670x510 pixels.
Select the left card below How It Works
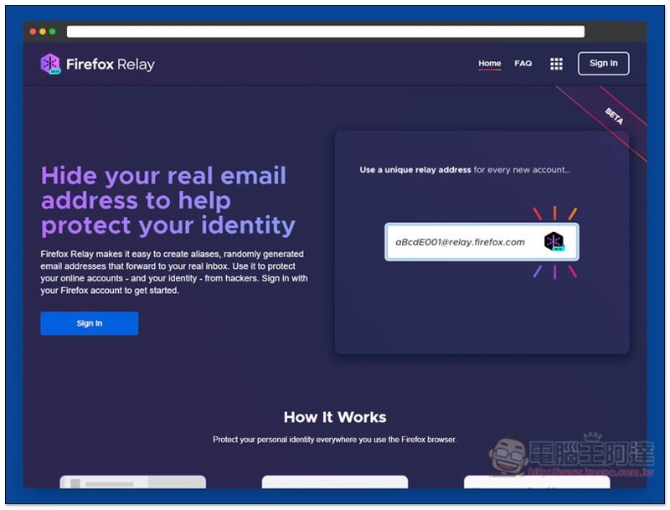pos(132,482)
